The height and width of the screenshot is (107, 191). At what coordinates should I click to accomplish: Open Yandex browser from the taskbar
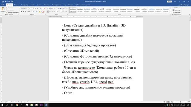(36, 105)
